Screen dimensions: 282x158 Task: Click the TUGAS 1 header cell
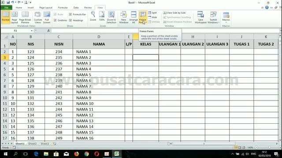click(241, 44)
